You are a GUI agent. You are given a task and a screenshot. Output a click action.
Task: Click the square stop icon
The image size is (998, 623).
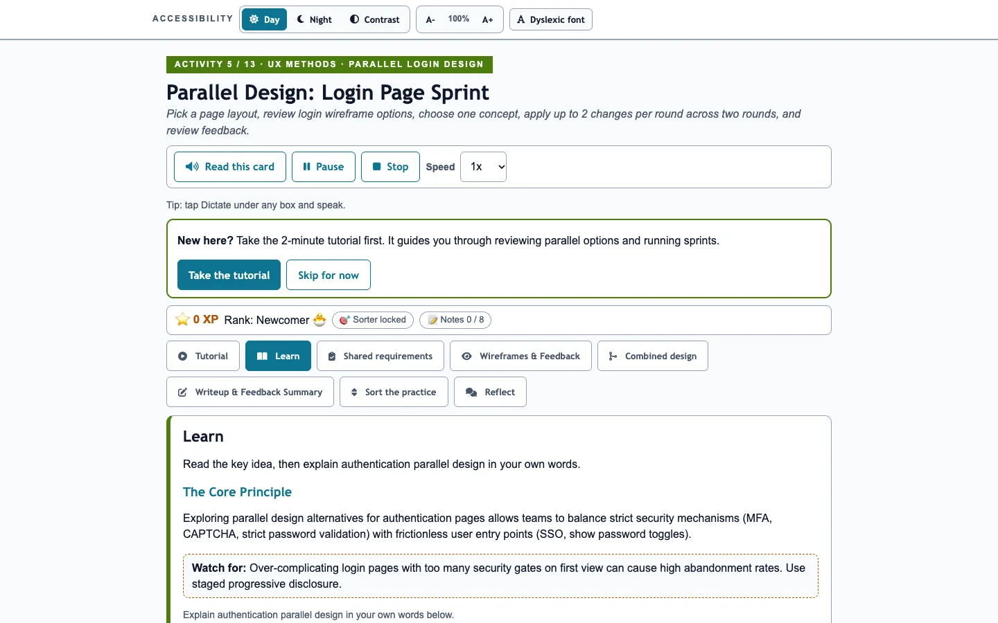377,167
